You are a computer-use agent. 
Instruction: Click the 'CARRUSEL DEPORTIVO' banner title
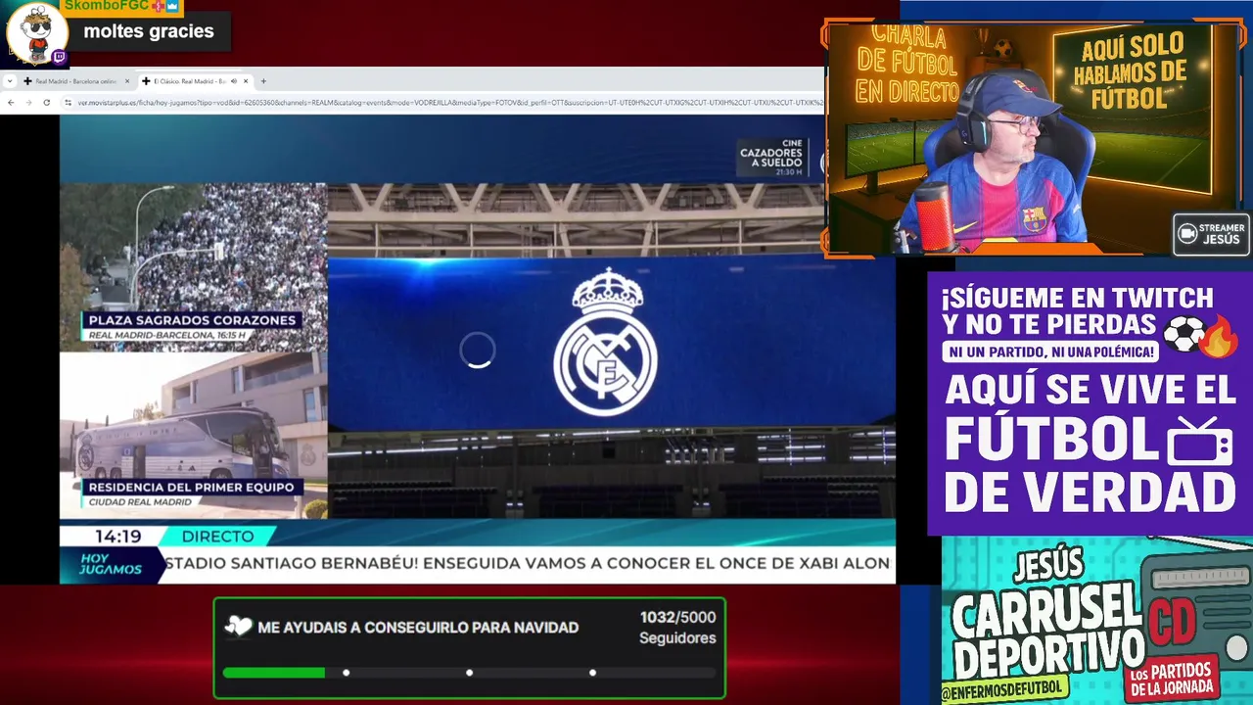click(1047, 630)
